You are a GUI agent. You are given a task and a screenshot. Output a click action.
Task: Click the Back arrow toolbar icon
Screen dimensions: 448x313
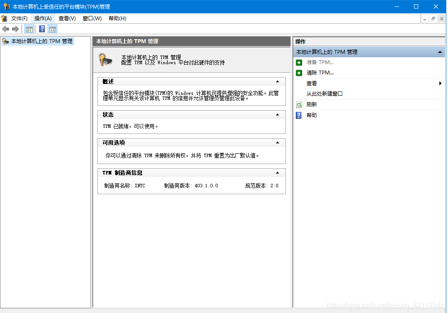[x=6, y=29]
